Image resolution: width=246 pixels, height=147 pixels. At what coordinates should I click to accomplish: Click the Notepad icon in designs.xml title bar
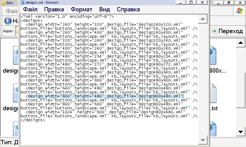(22, 2)
